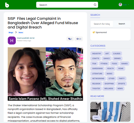Click the magnifier icon in top search bar
The image size is (134, 123).
tap(95, 5)
